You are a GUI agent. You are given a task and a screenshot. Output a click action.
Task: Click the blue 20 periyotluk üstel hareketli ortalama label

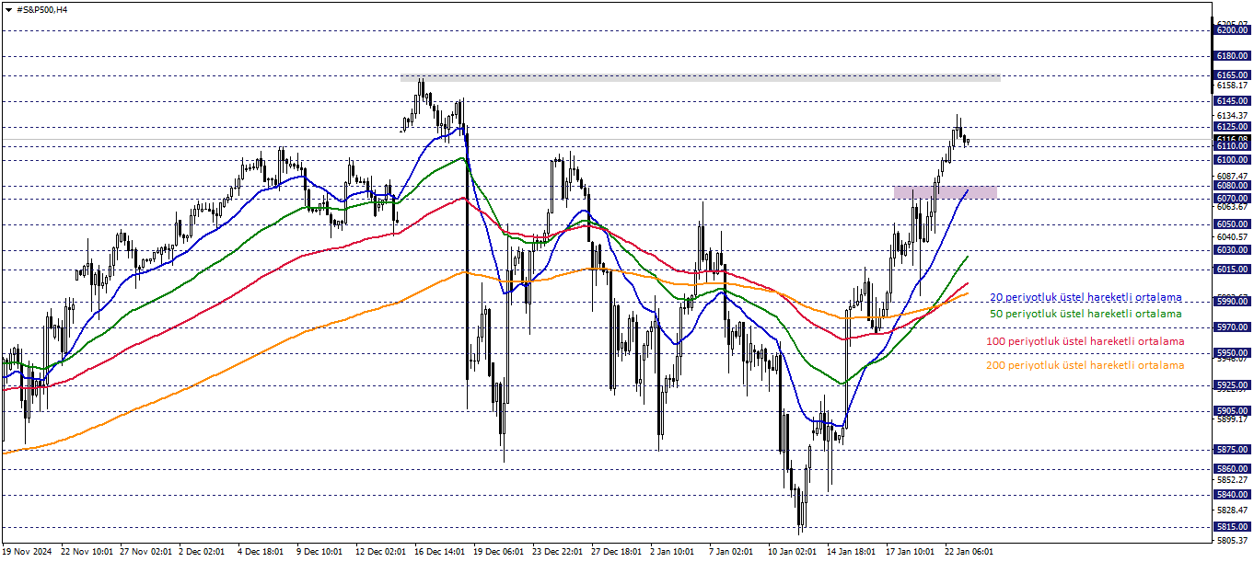(1086, 298)
